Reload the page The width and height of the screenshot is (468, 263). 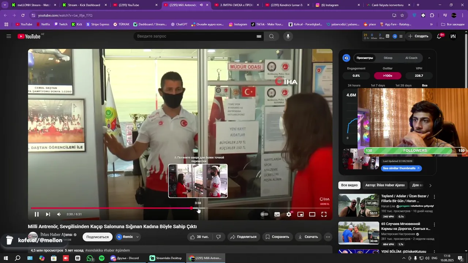coord(23,15)
